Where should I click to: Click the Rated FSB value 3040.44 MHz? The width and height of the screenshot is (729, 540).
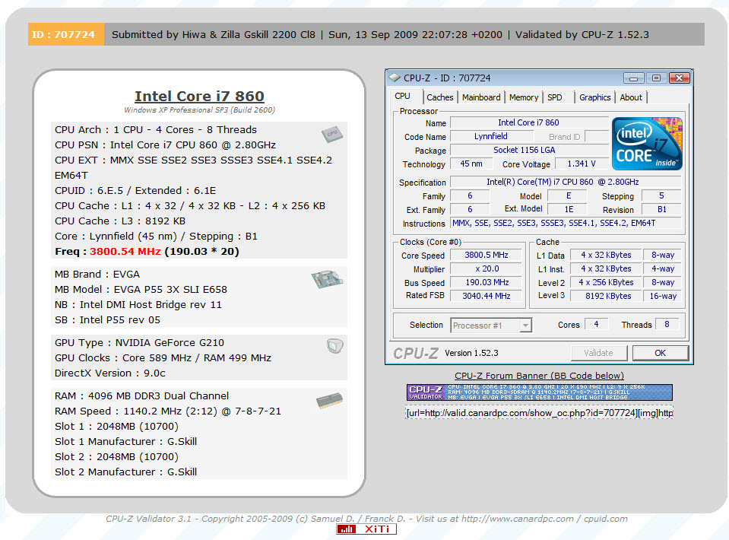point(487,296)
